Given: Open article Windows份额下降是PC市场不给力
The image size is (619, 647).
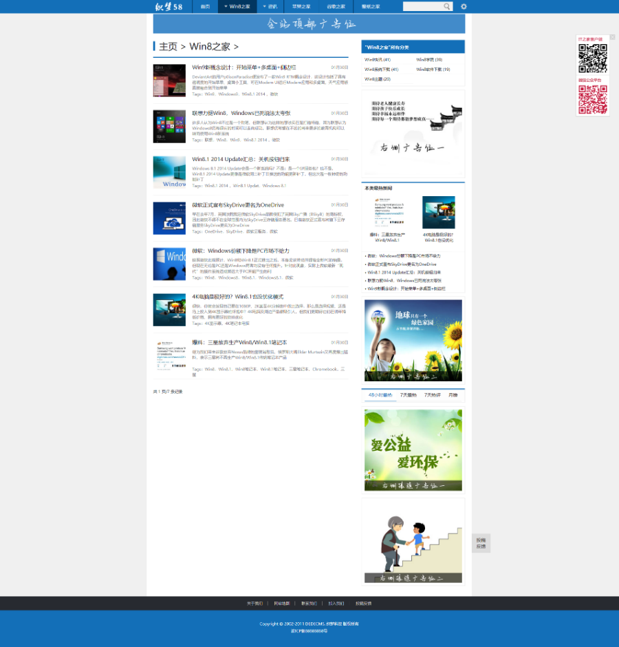Looking at the screenshot, I should coord(241,251).
